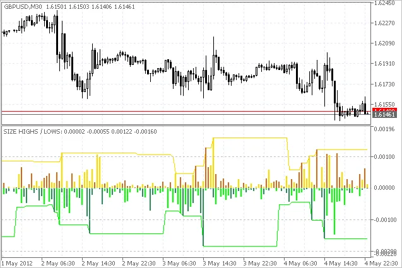Screen dimensions: 402x268
Task: Click the 2 May 14:30 time label
Action: pos(102,262)
